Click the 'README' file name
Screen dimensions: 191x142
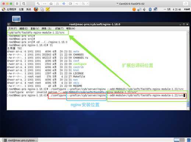click(78, 86)
